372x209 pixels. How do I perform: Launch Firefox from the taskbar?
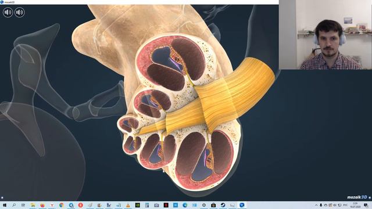pos(42,205)
